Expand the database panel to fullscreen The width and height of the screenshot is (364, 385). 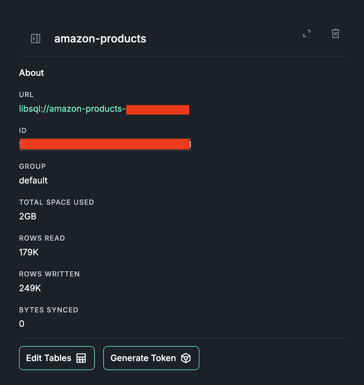click(x=307, y=34)
